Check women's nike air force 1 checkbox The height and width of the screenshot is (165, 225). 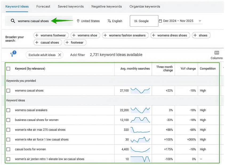(8, 140)
